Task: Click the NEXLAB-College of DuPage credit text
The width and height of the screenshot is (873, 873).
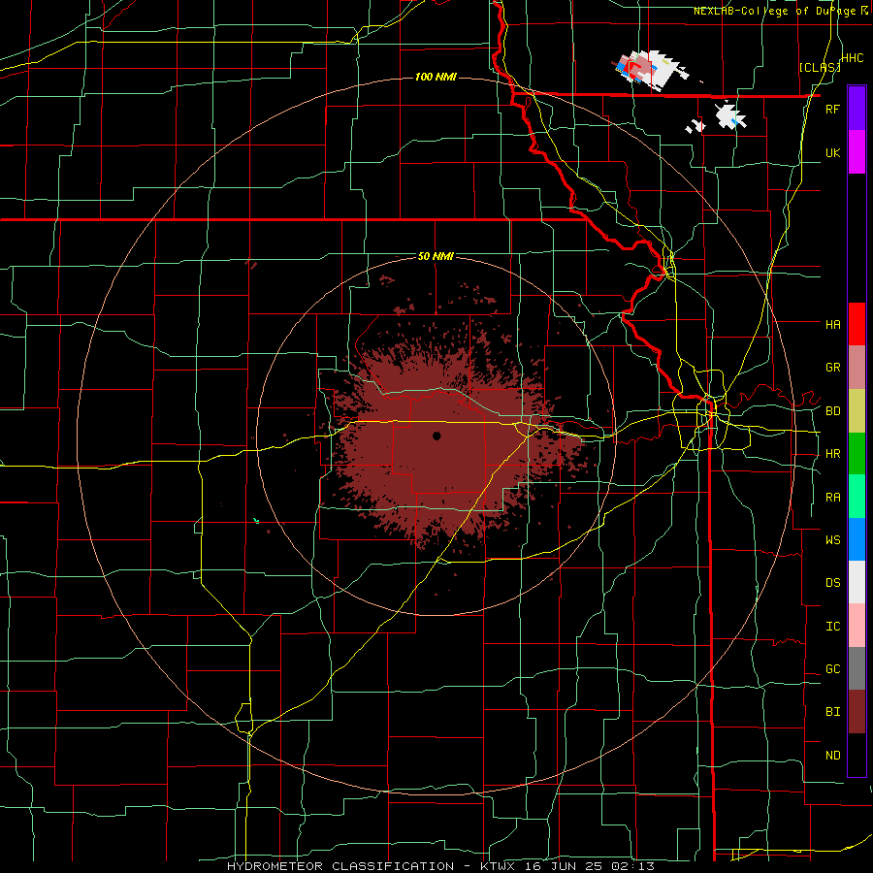Action: [781, 11]
